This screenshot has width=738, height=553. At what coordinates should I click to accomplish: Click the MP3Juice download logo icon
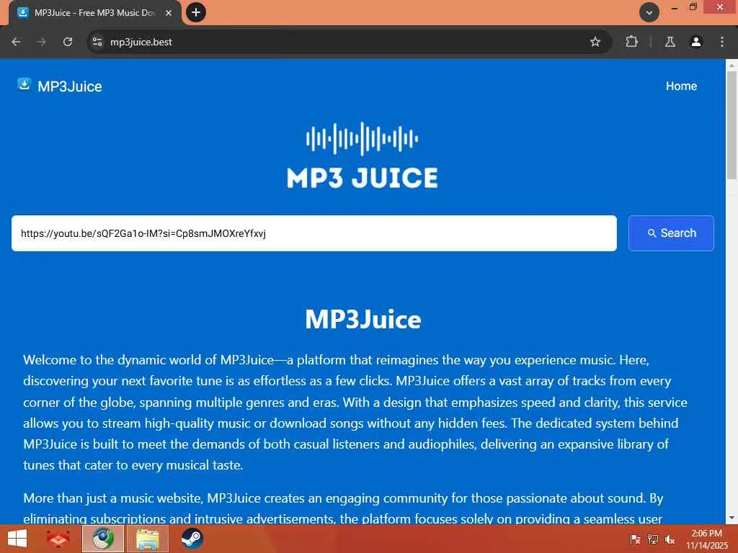tap(24, 84)
